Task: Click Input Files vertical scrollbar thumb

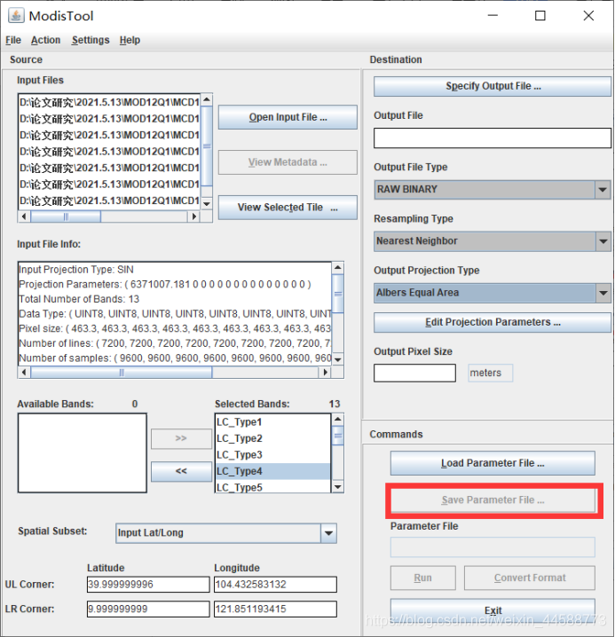Action: click(207, 145)
